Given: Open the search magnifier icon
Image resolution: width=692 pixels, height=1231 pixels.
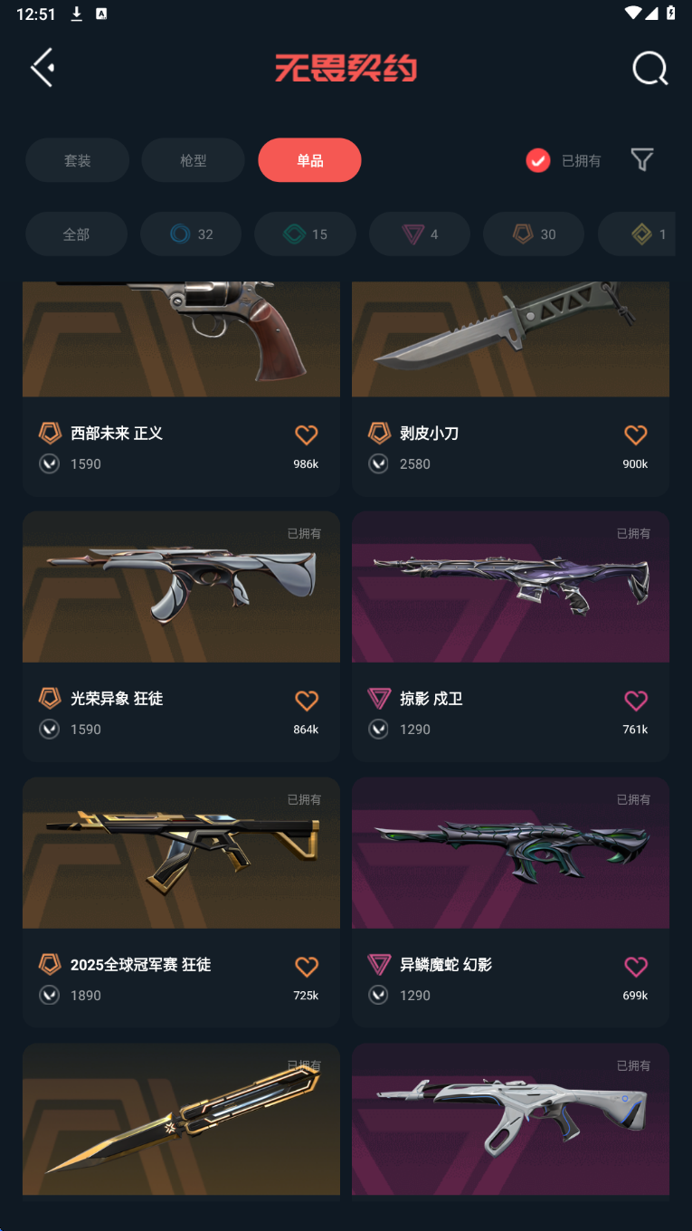Looking at the screenshot, I should pyautogui.click(x=649, y=69).
